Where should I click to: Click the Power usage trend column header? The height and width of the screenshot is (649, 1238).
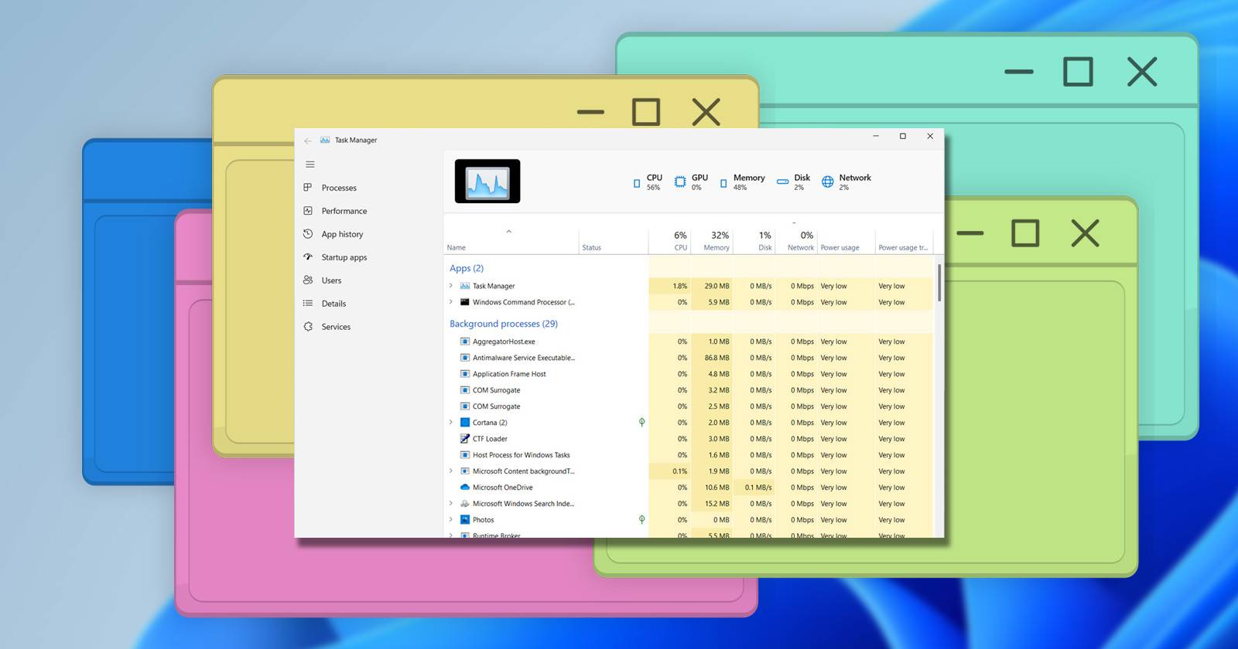(905, 241)
